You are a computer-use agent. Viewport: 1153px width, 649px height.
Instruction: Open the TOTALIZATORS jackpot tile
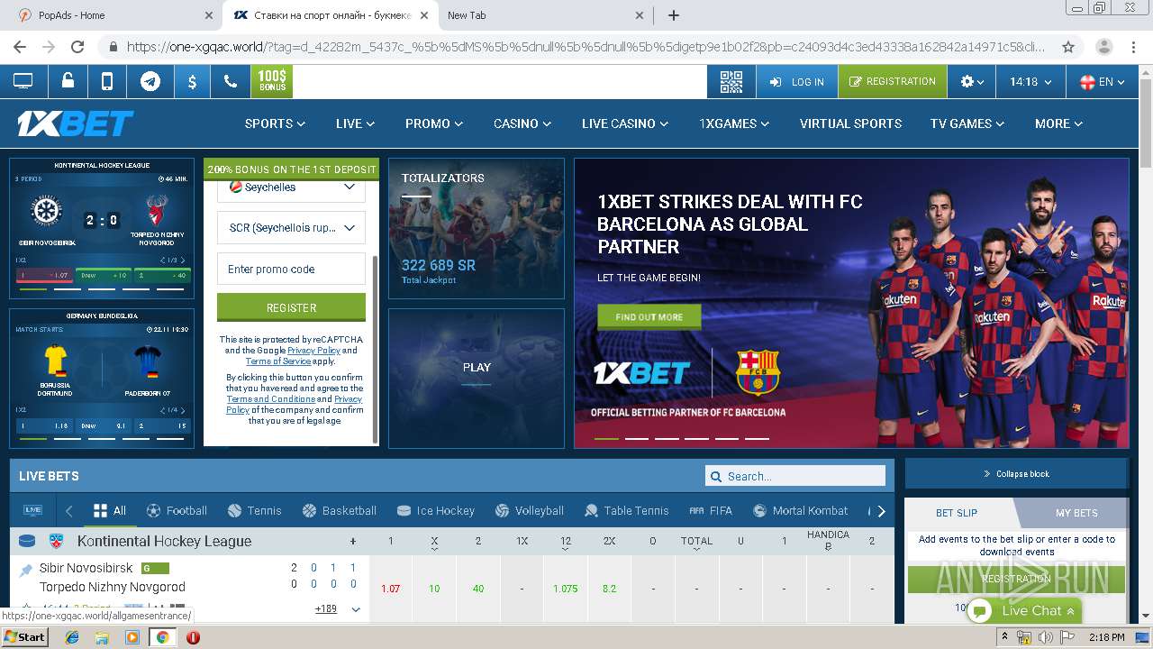tap(477, 229)
